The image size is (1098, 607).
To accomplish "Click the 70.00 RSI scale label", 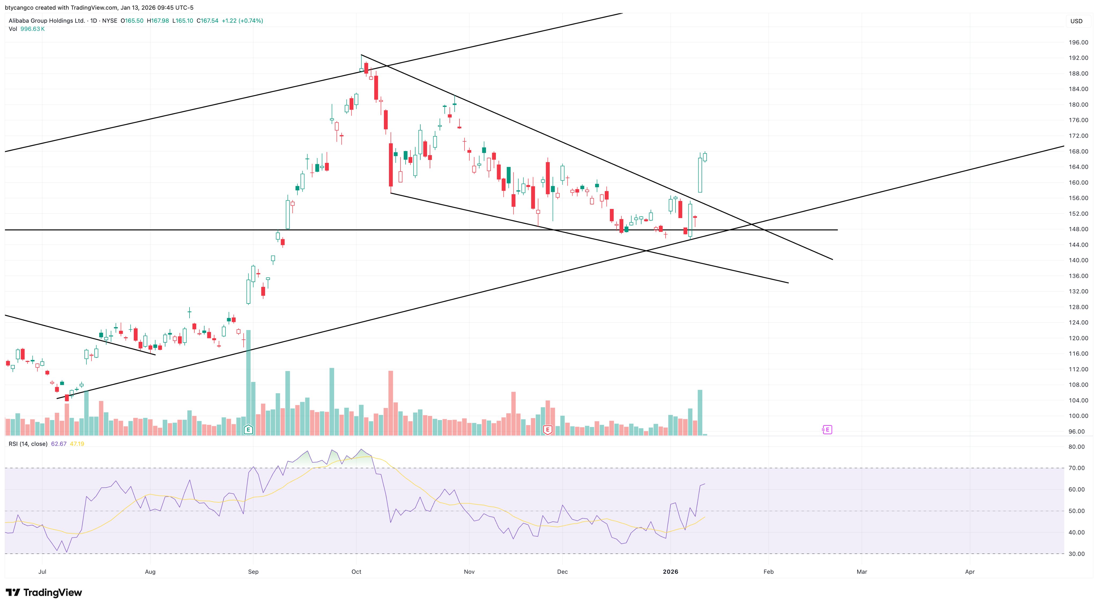I will [1077, 468].
